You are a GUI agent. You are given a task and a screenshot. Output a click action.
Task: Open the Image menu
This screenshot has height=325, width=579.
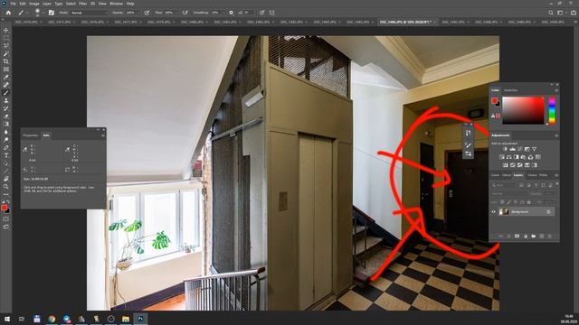click(34, 4)
